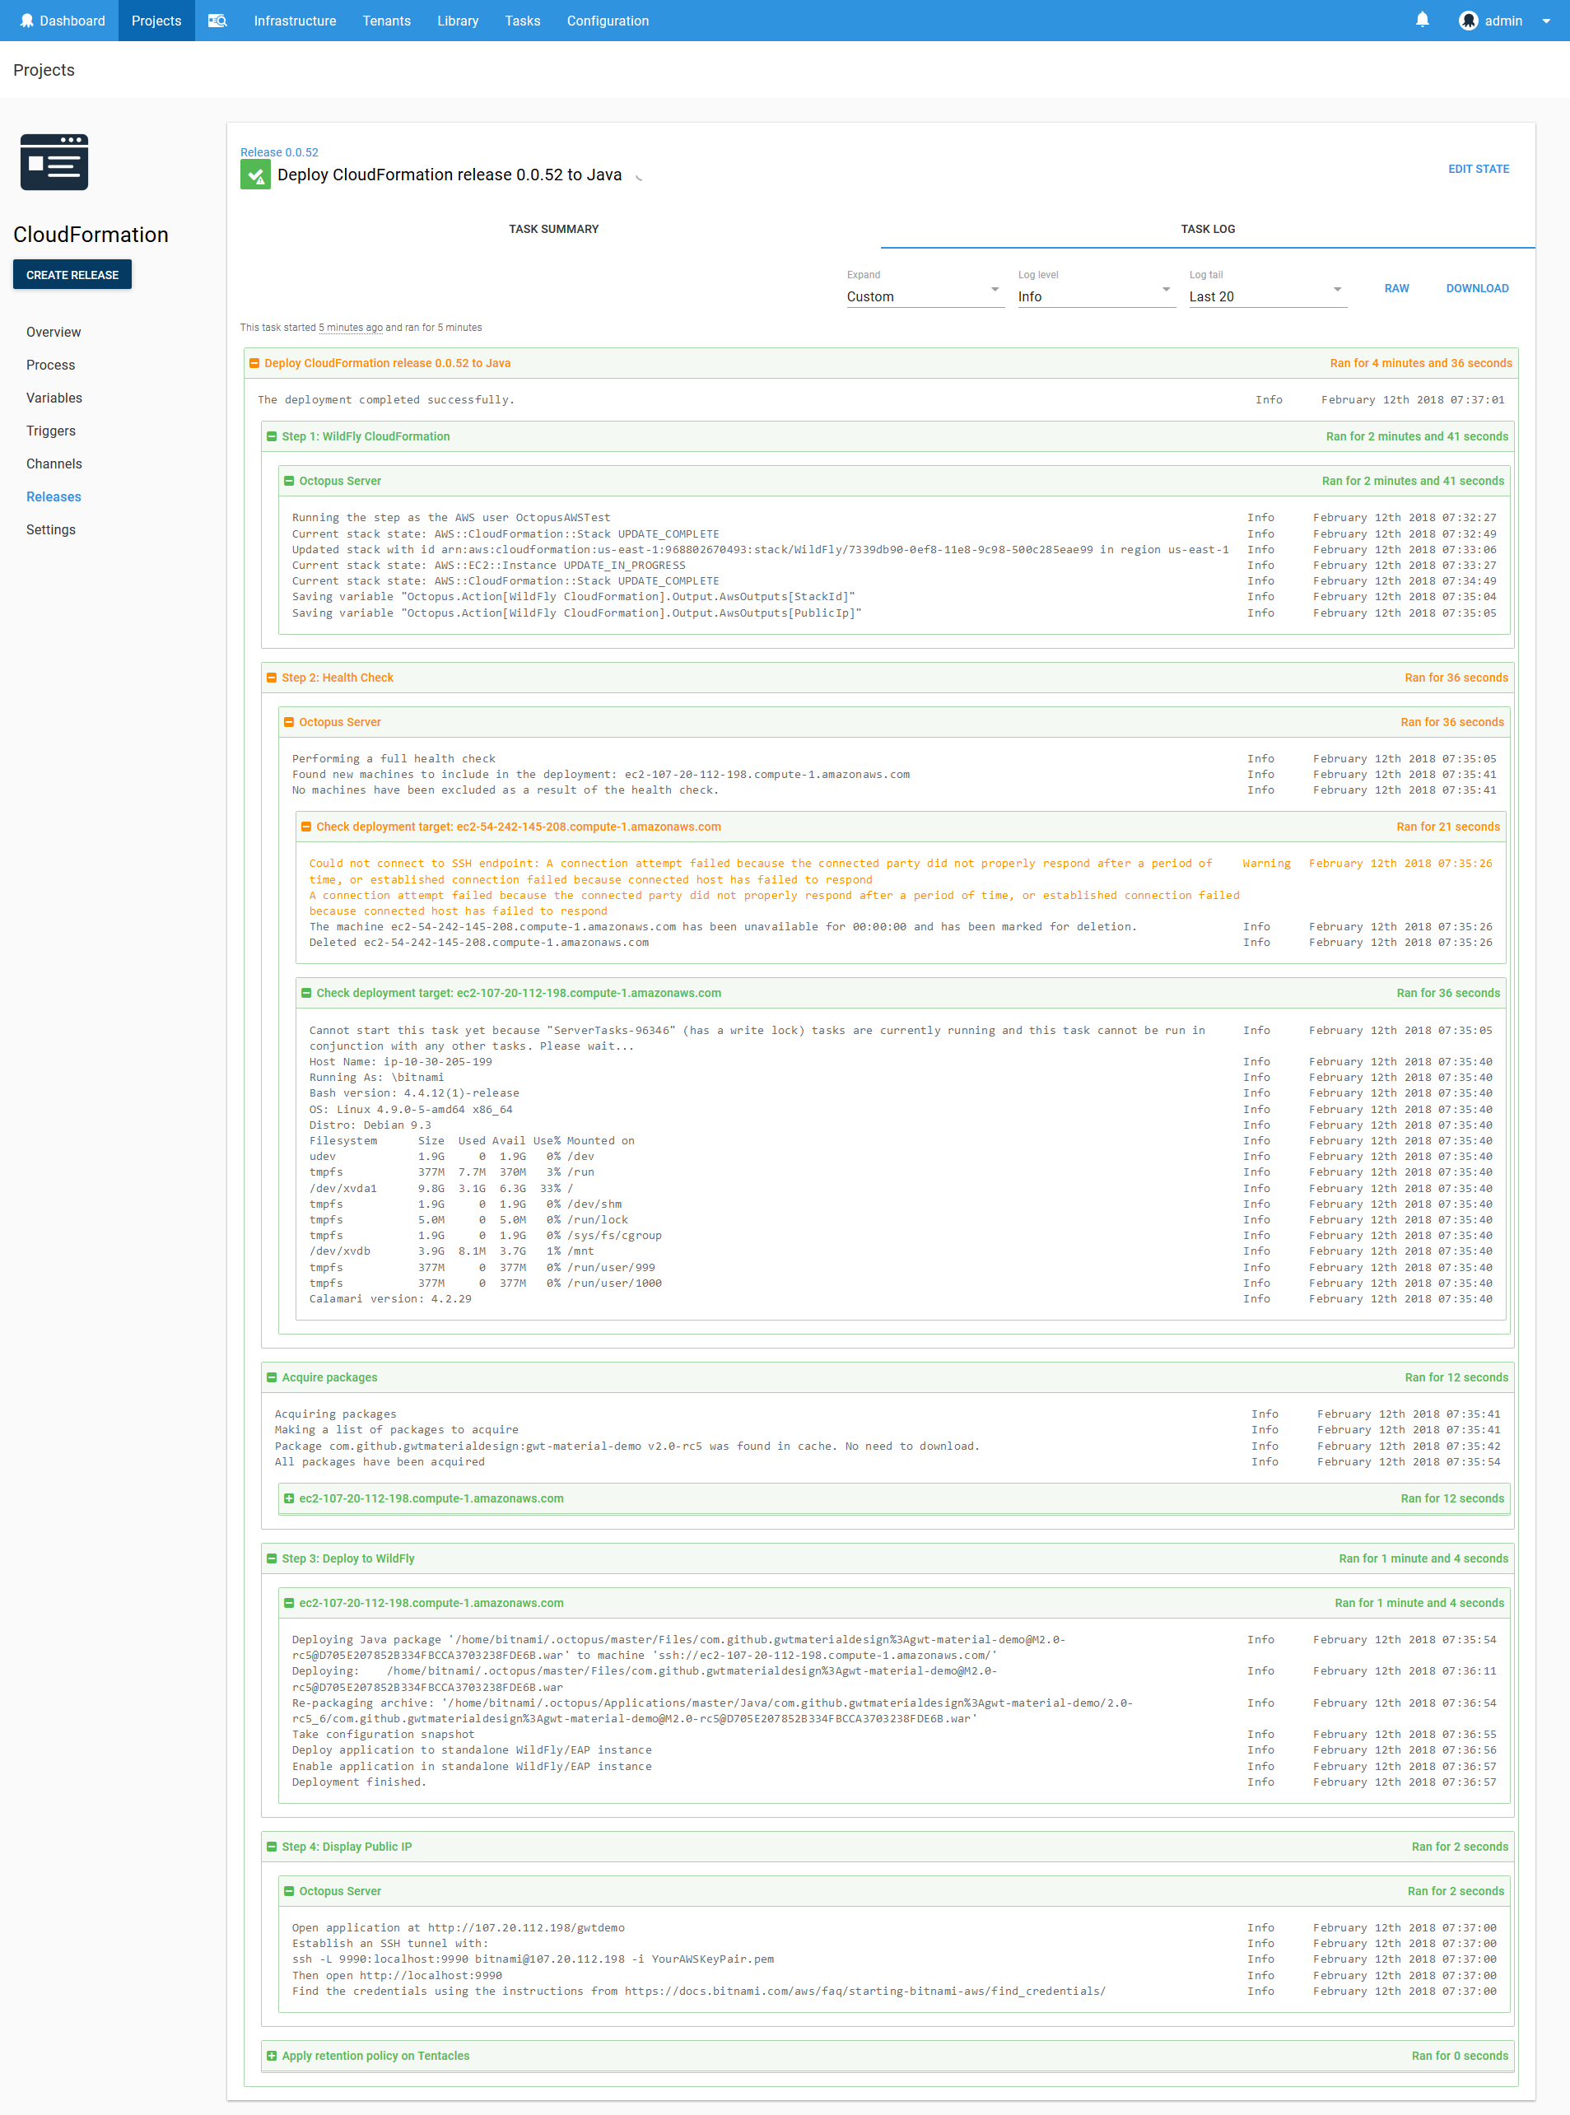Switch to the Task Summary tab
The height and width of the screenshot is (2115, 1570).
pos(554,228)
